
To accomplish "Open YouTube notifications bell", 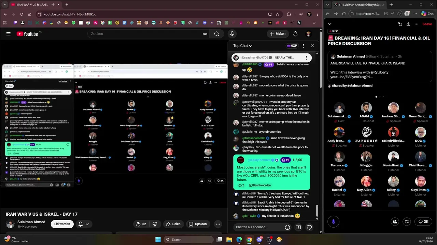I will pyautogui.click(x=295, y=34).
